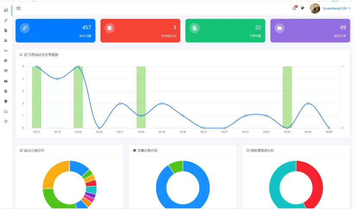Open the purple card showing 49

(310, 31)
